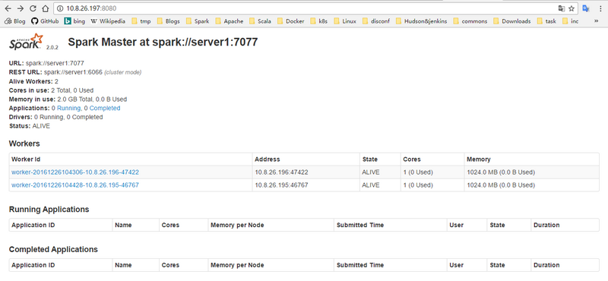Viewport: 608px width, 281px height.
Task: Click the site info icon in address bar
Action: 60,8
